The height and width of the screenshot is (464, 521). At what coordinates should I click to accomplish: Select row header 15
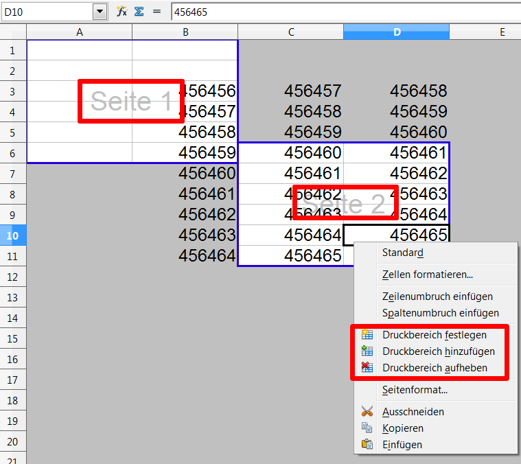click(13, 339)
